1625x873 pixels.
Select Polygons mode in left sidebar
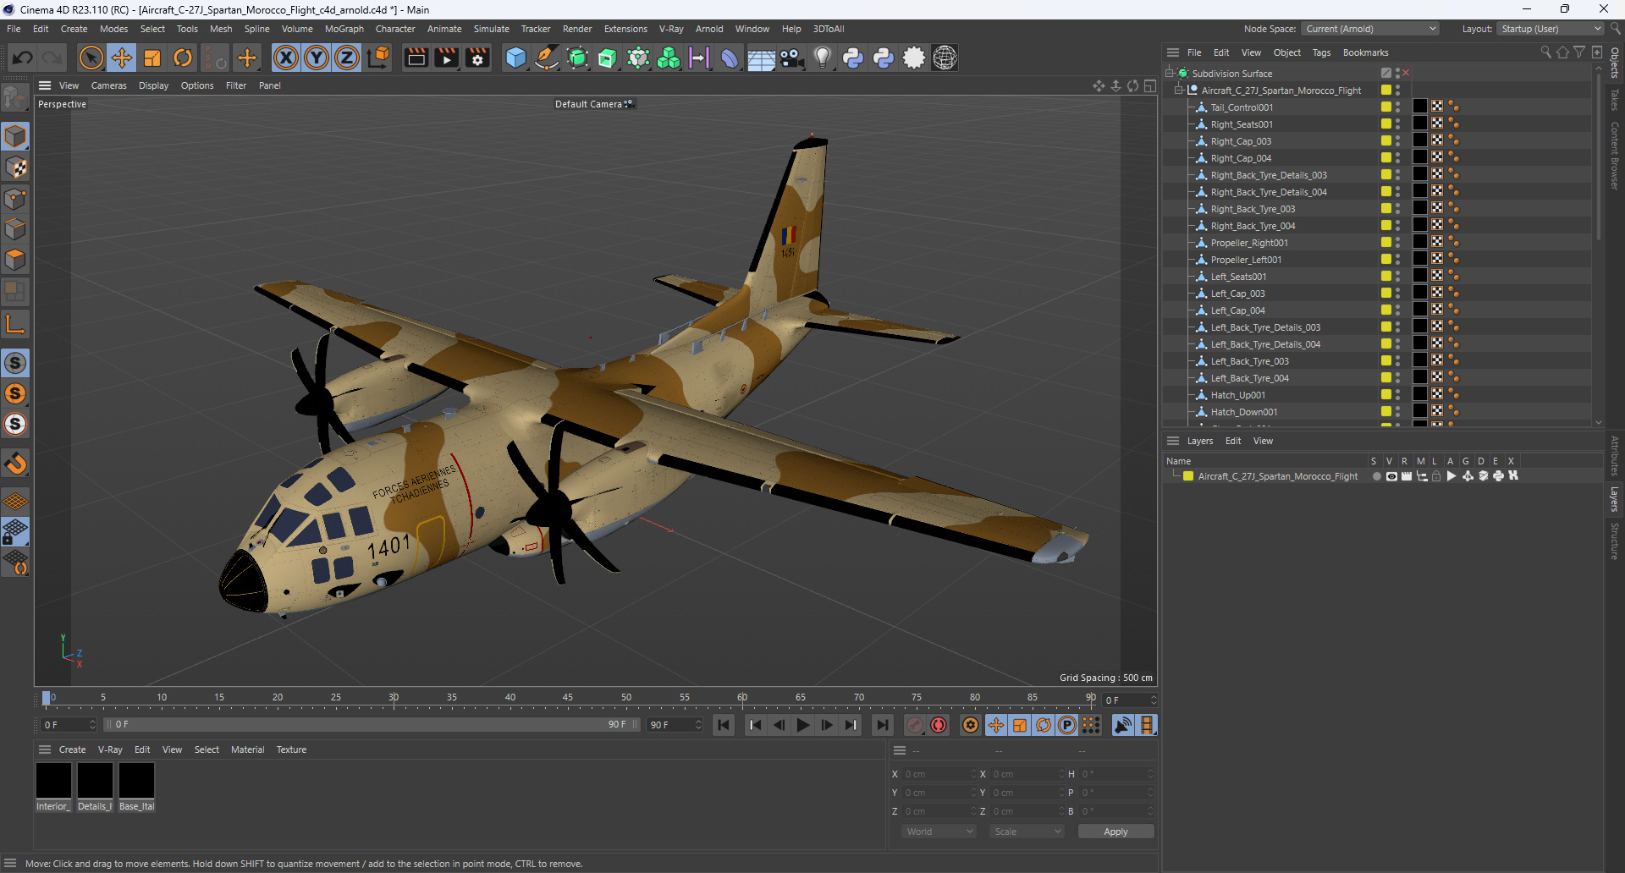pos(15,260)
